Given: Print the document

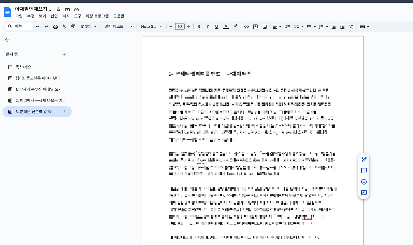Looking at the screenshot, I should (x=55, y=27).
